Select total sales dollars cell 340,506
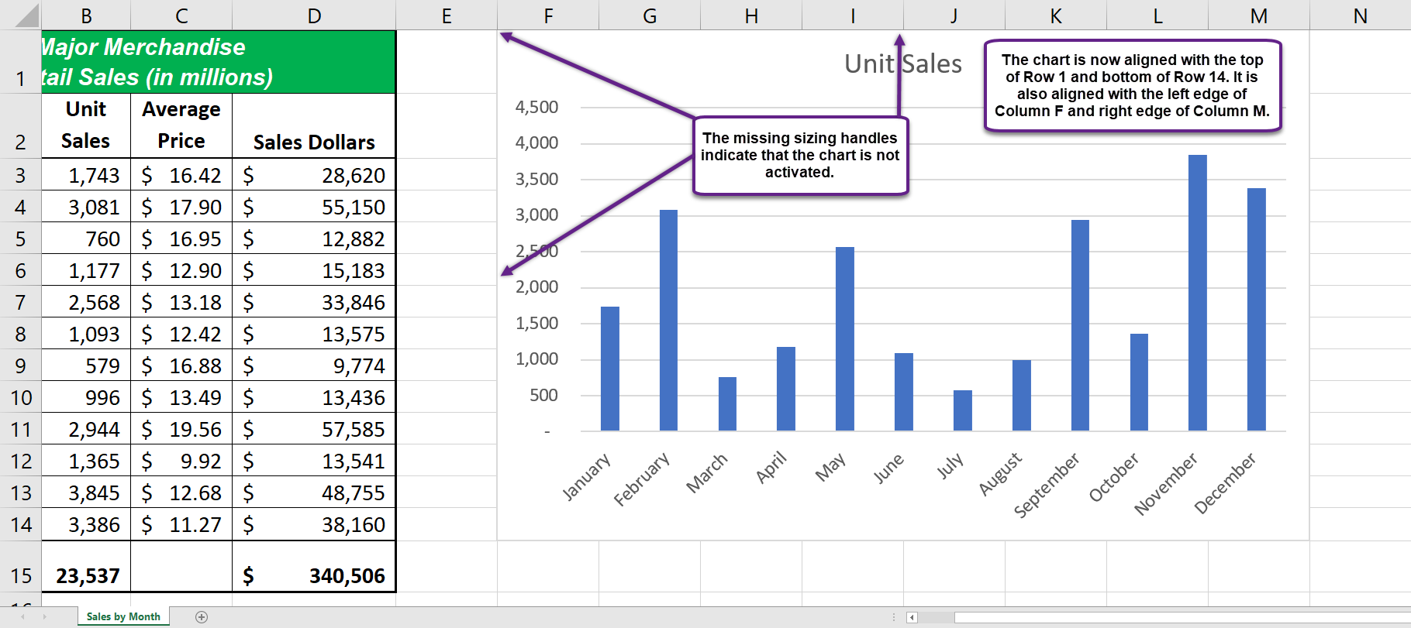The width and height of the screenshot is (1411, 628). tap(314, 566)
